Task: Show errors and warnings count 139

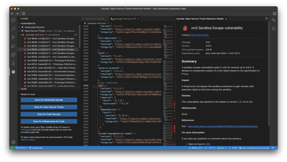Action: [22, 148]
